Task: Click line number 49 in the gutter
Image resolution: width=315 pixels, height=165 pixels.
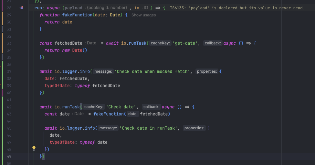Action: pyautogui.click(x=9, y=157)
